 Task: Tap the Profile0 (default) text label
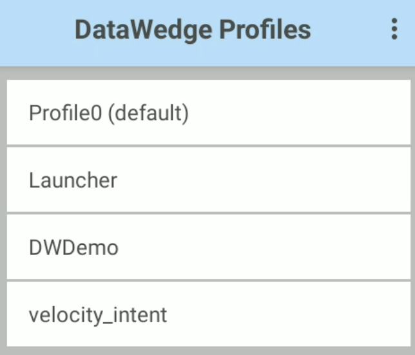click(109, 113)
